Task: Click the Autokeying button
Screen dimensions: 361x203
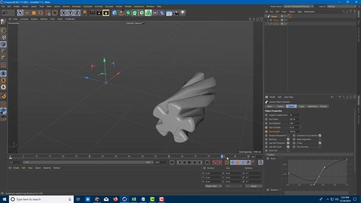Action: click(220, 162)
